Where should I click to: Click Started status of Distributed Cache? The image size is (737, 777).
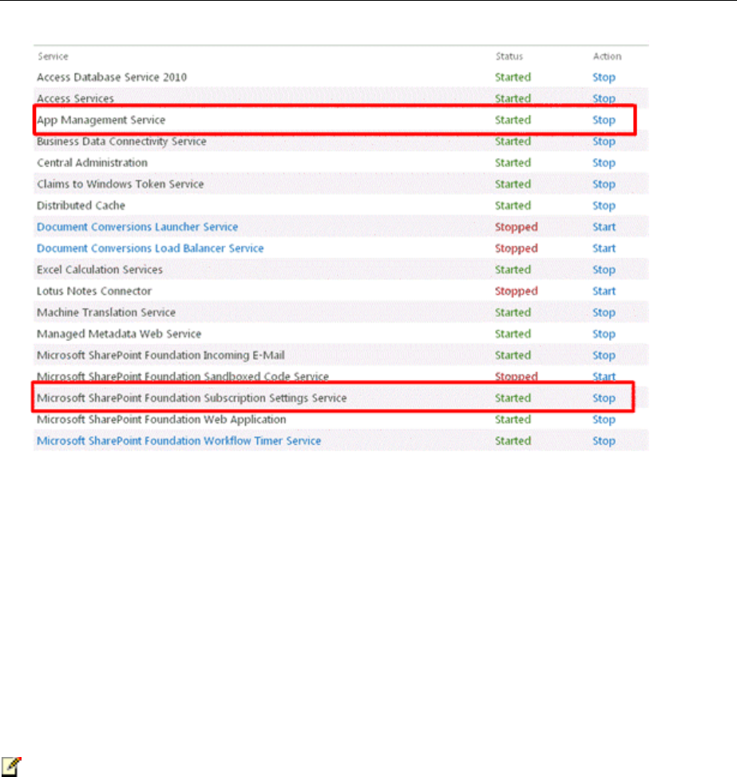click(x=513, y=206)
